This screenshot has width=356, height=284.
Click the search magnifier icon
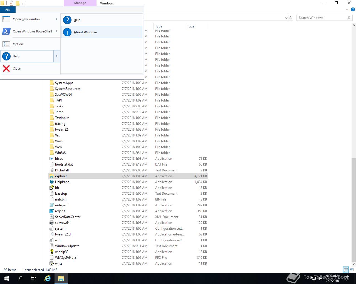click(348, 18)
